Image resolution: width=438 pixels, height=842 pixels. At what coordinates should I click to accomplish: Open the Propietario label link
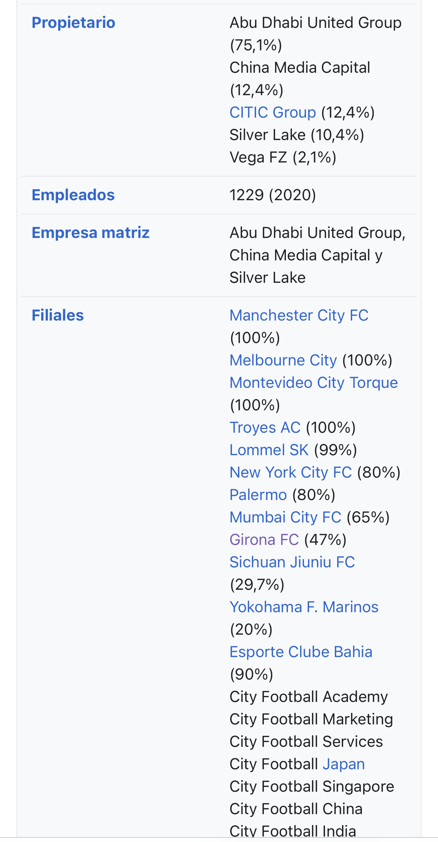(x=73, y=23)
